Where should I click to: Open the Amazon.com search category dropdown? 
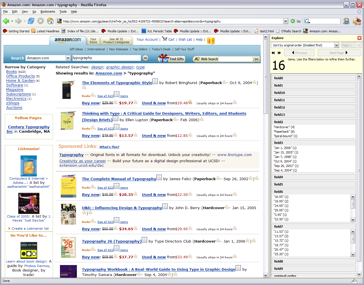(68, 58)
